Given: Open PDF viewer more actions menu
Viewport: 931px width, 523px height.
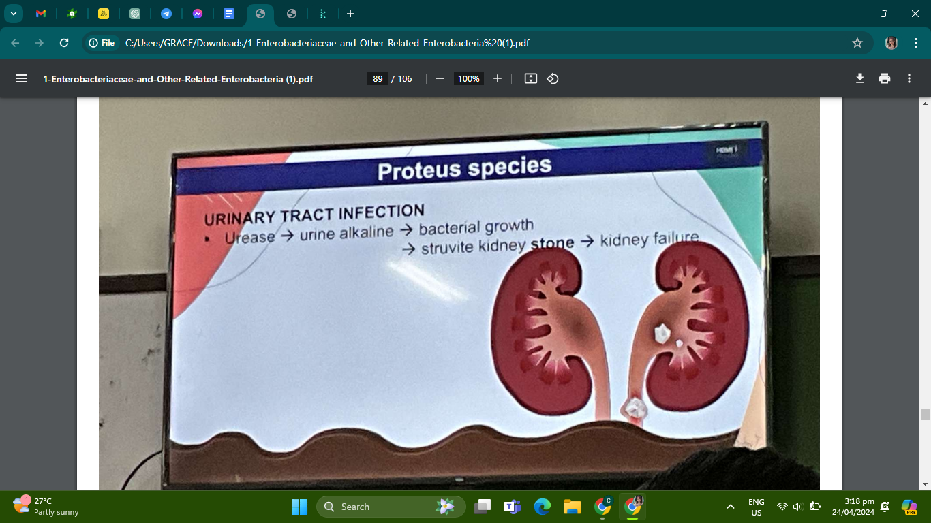Looking at the screenshot, I should 909,78.
